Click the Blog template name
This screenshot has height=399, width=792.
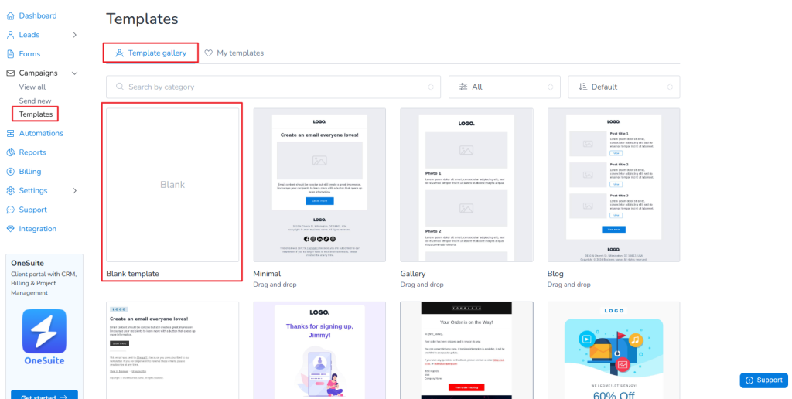coord(555,274)
